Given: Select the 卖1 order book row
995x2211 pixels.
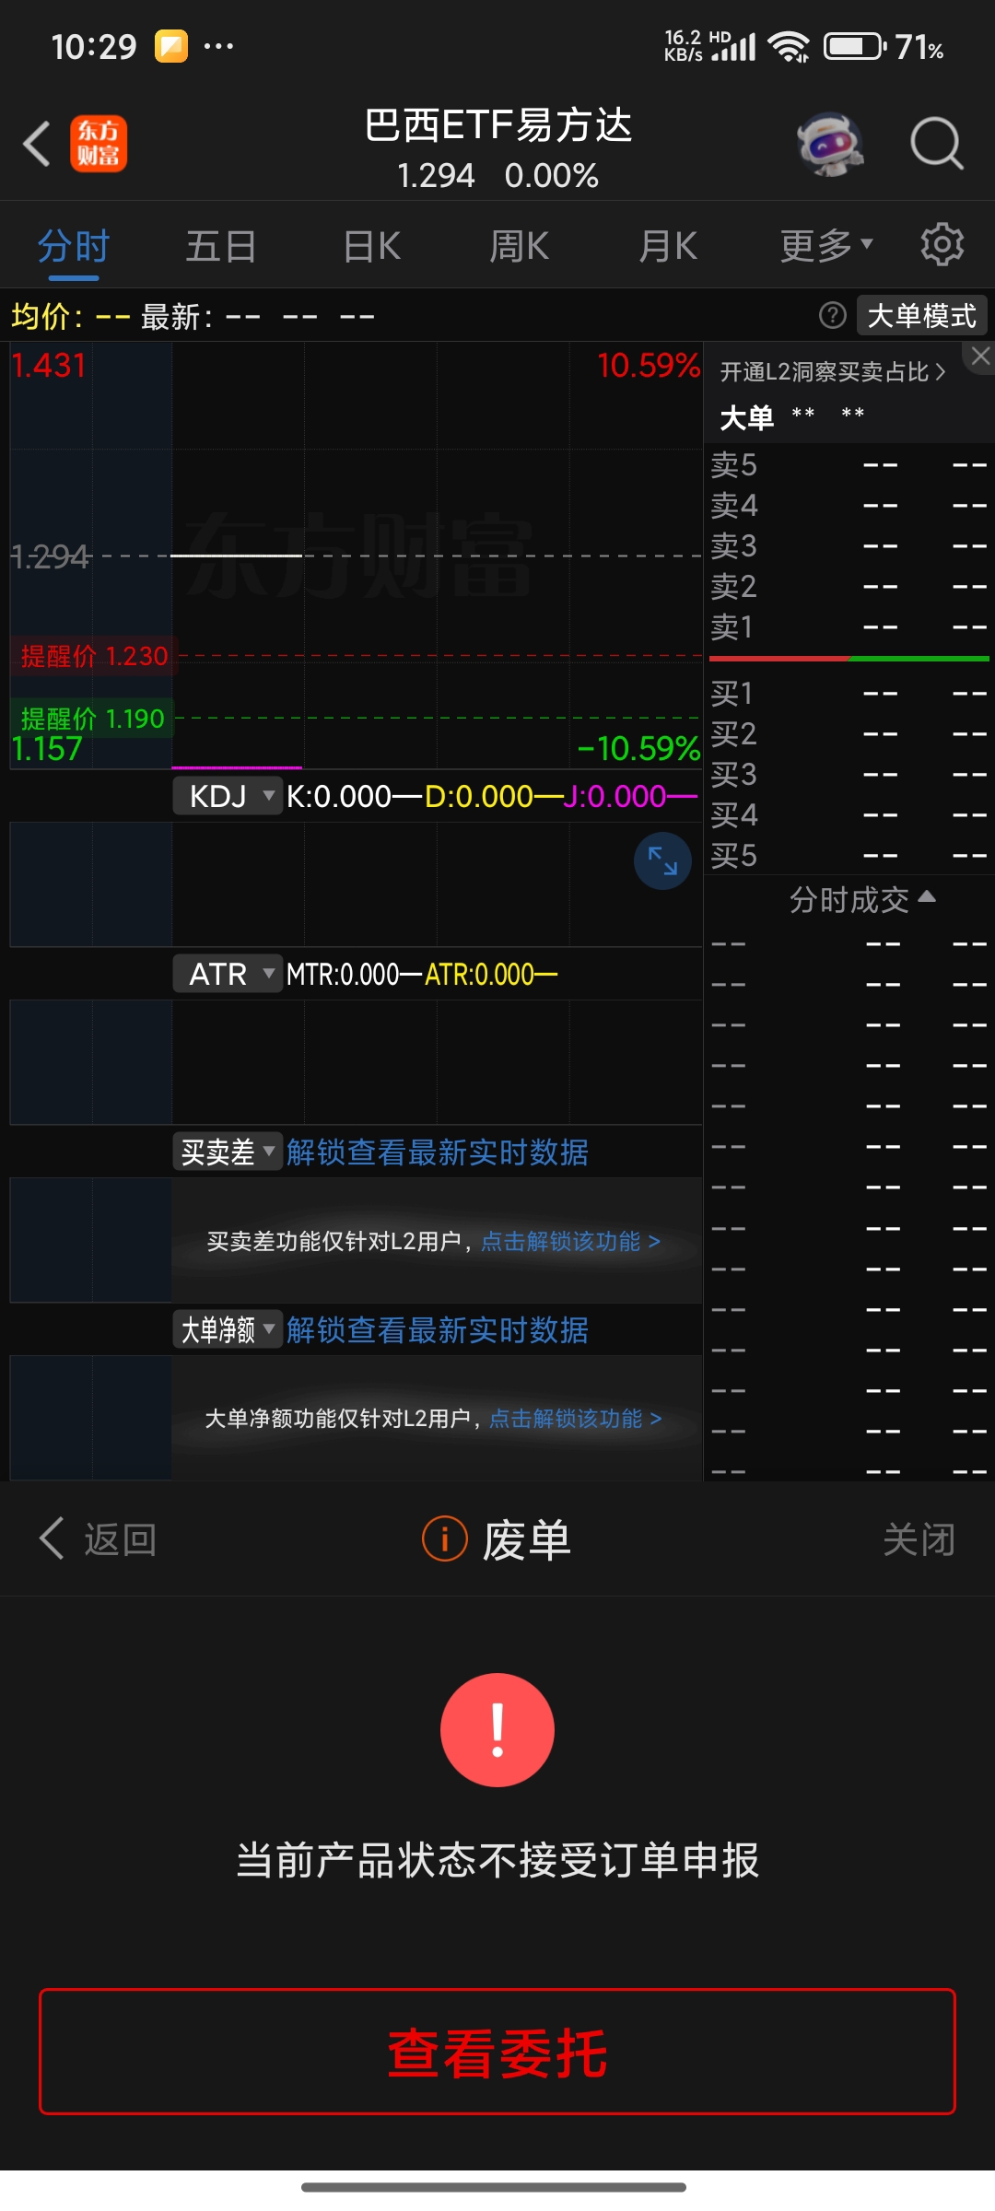Looking at the screenshot, I should pyautogui.click(x=849, y=627).
